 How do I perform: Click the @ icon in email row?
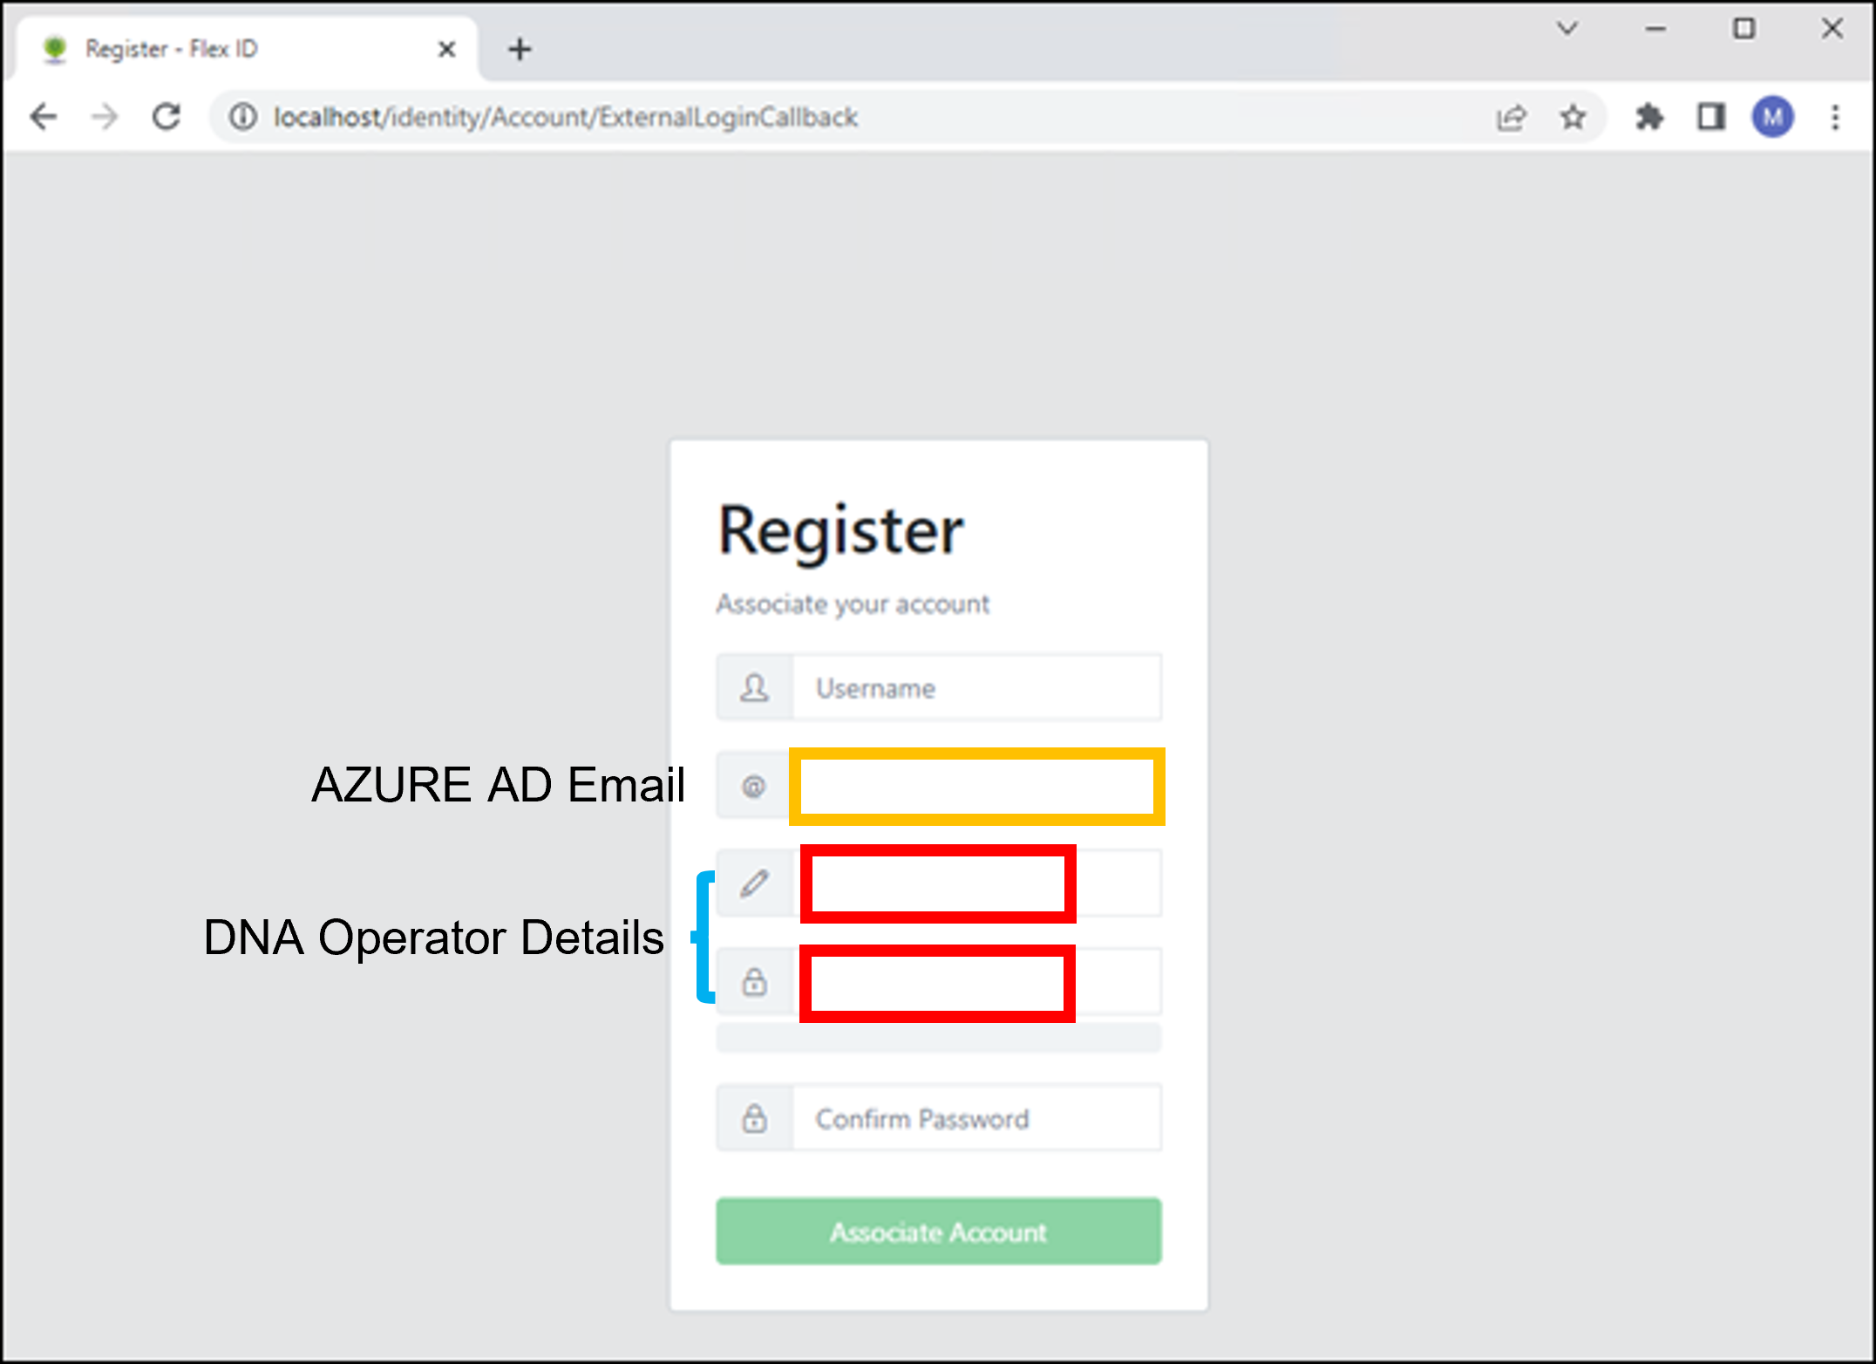click(x=754, y=787)
